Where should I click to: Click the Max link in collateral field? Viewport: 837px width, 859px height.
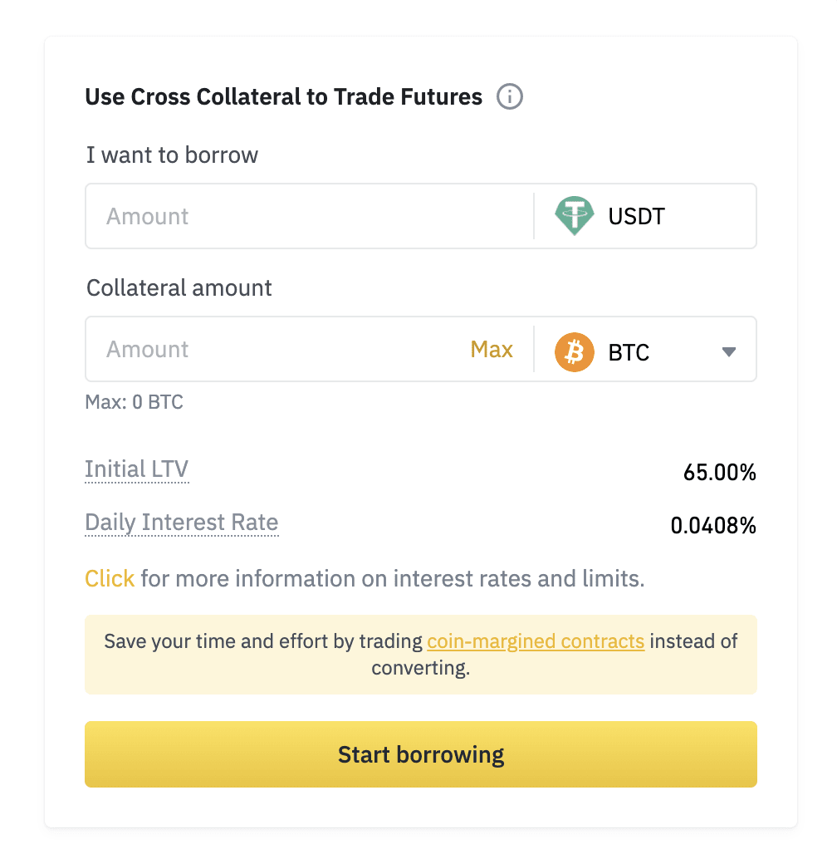[492, 349]
